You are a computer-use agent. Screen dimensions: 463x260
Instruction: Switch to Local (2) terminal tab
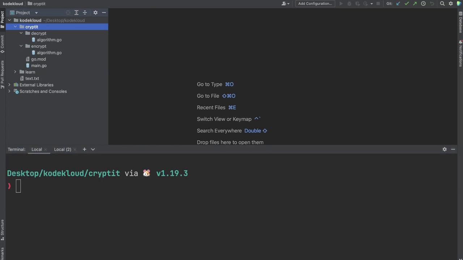click(x=62, y=149)
